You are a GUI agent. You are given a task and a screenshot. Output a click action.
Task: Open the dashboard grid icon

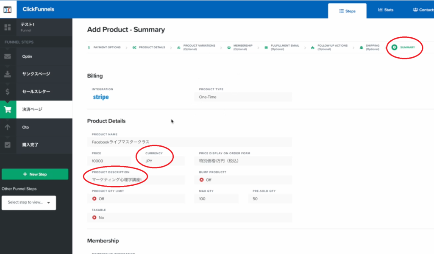(x=8, y=27)
